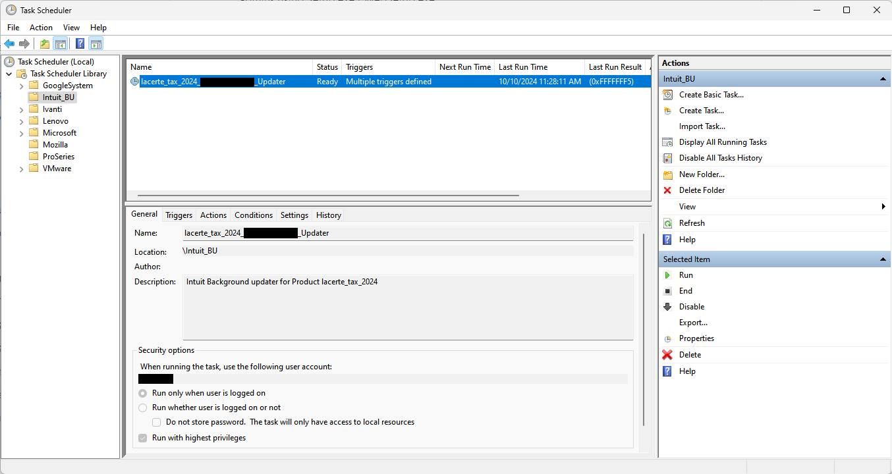
Task: Click the Disable down-arrow icon
Action: tap(667, 307)
